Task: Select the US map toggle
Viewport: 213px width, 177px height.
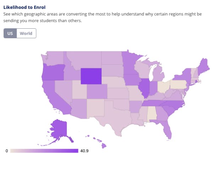Action: click(10, 34)
